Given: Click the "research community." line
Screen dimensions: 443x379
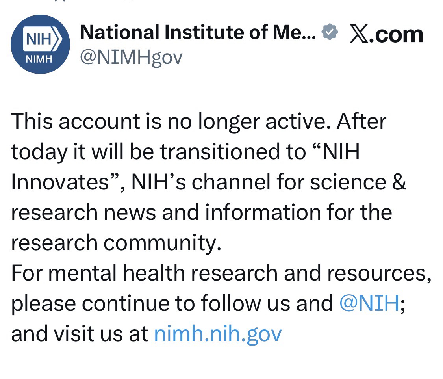Looking at the screenshot, I should click(116, 243).
